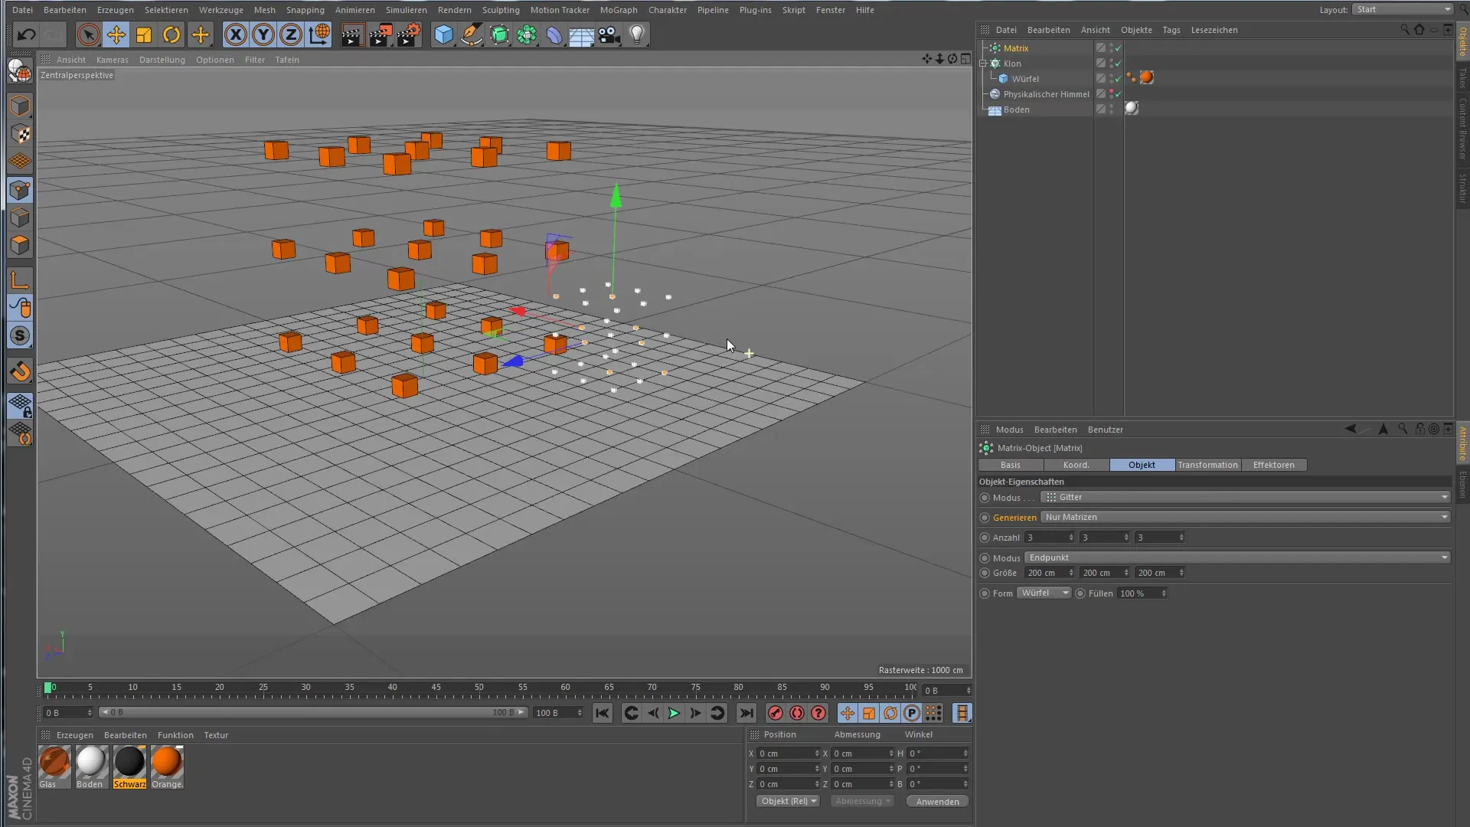Open the spline pen tool
This screenshot has height=827, width=1470.
pos(472,34)
